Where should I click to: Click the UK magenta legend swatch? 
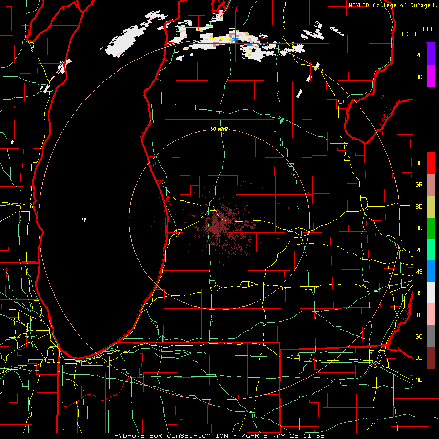(431, 77)
